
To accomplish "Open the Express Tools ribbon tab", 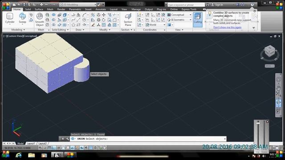I will tap(189, 9).
